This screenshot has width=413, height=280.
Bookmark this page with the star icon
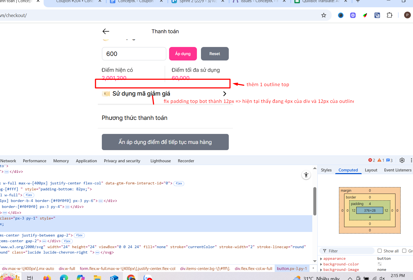pyautogui.click(x=324, y=15)
